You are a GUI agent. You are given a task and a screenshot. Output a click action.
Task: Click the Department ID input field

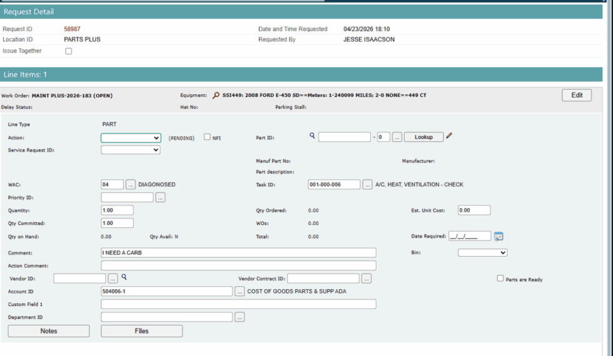(166, 317)
